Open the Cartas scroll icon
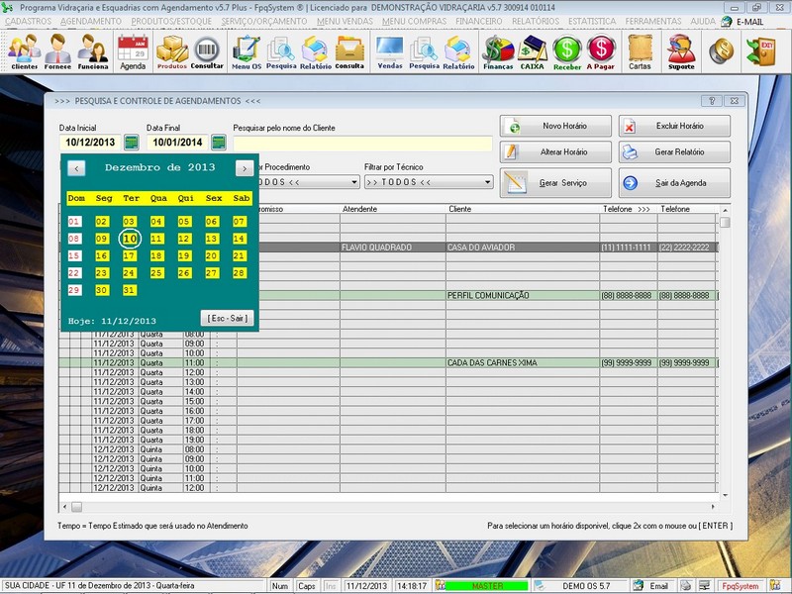Image resolution: width=792 pixels, height=594 pixels. (640, 50)
